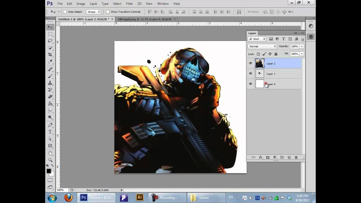Open the Auto-Select Group dropdown
This screenshot has width=361, height=203.
point(93,12)
